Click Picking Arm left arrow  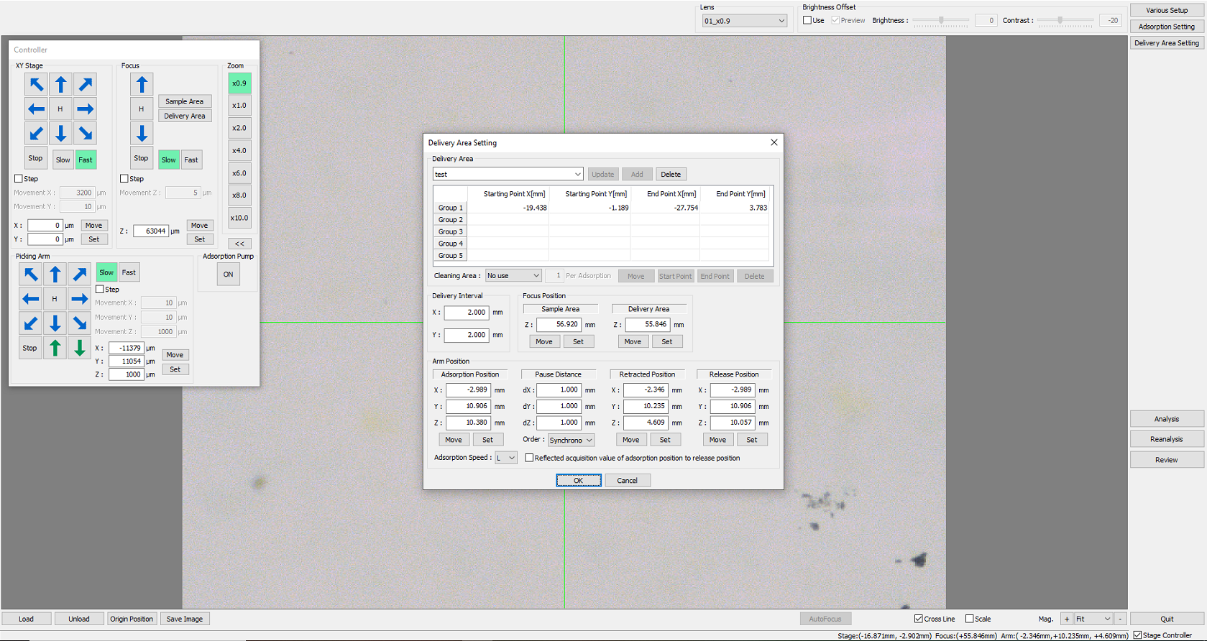click(30, 299)
